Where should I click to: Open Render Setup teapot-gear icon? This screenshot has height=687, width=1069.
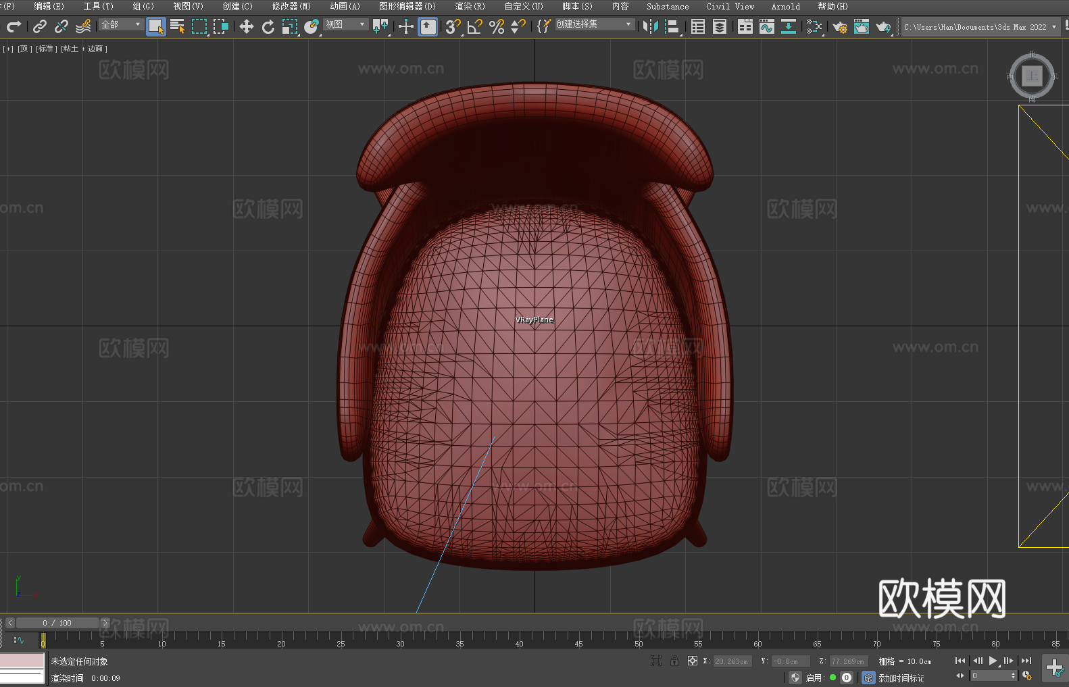coord(840,26)
